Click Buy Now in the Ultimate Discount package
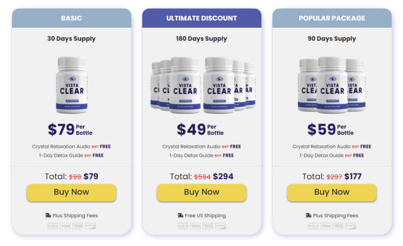 point(201,193)
